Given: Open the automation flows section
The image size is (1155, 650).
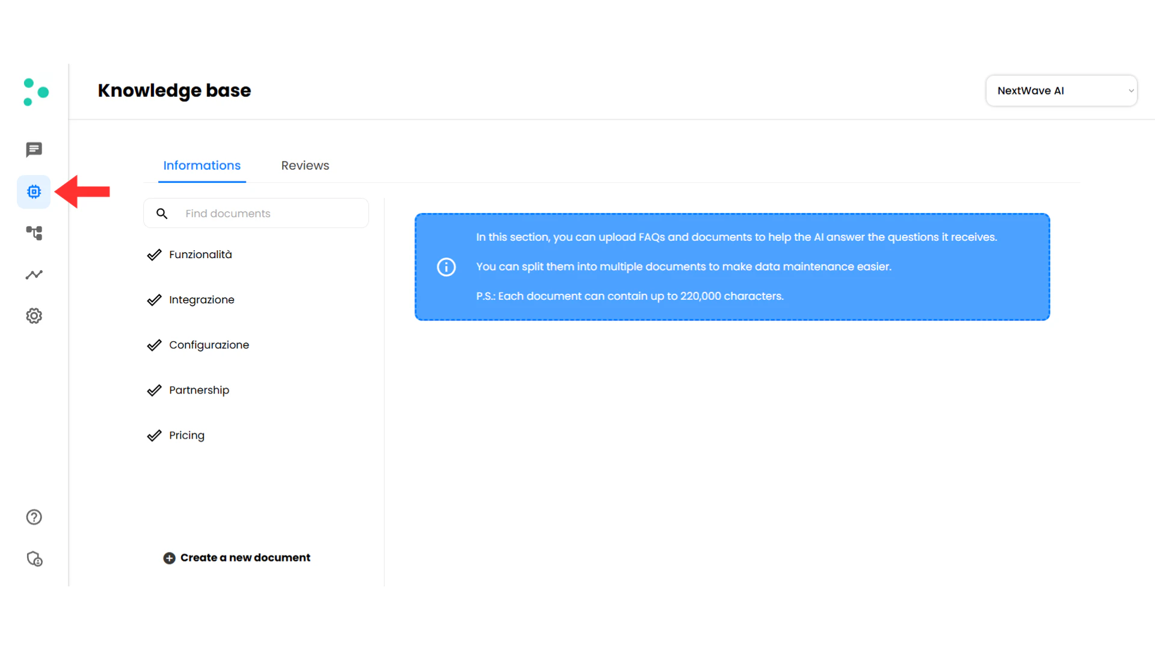Looking at the screenshot, I should [x=34, y=233].
